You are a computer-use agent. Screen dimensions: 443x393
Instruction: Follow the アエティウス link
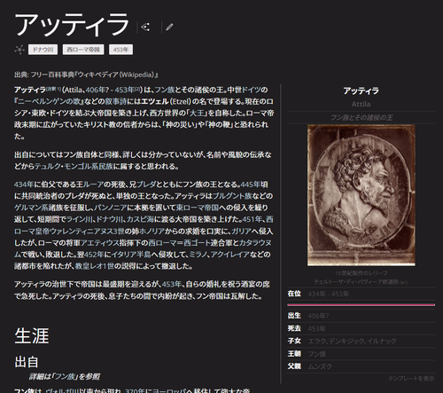point(100,243)
